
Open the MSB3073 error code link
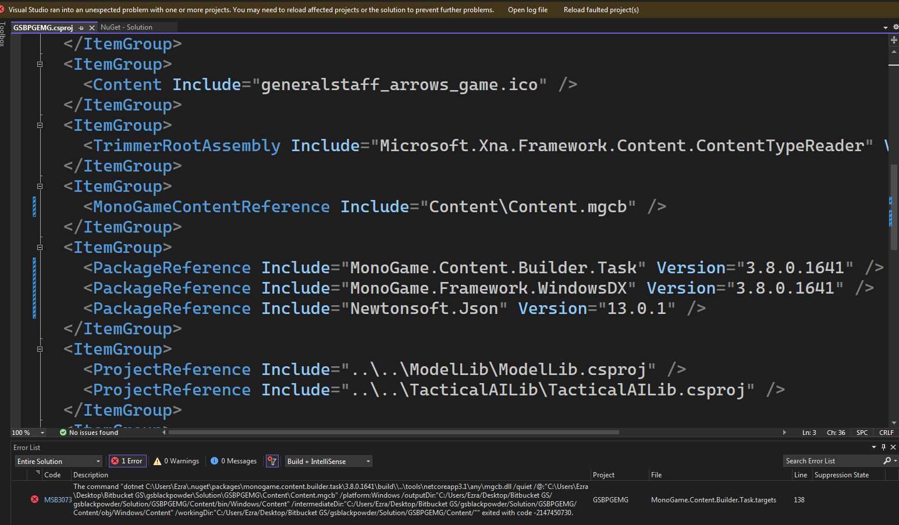point(58,500)
